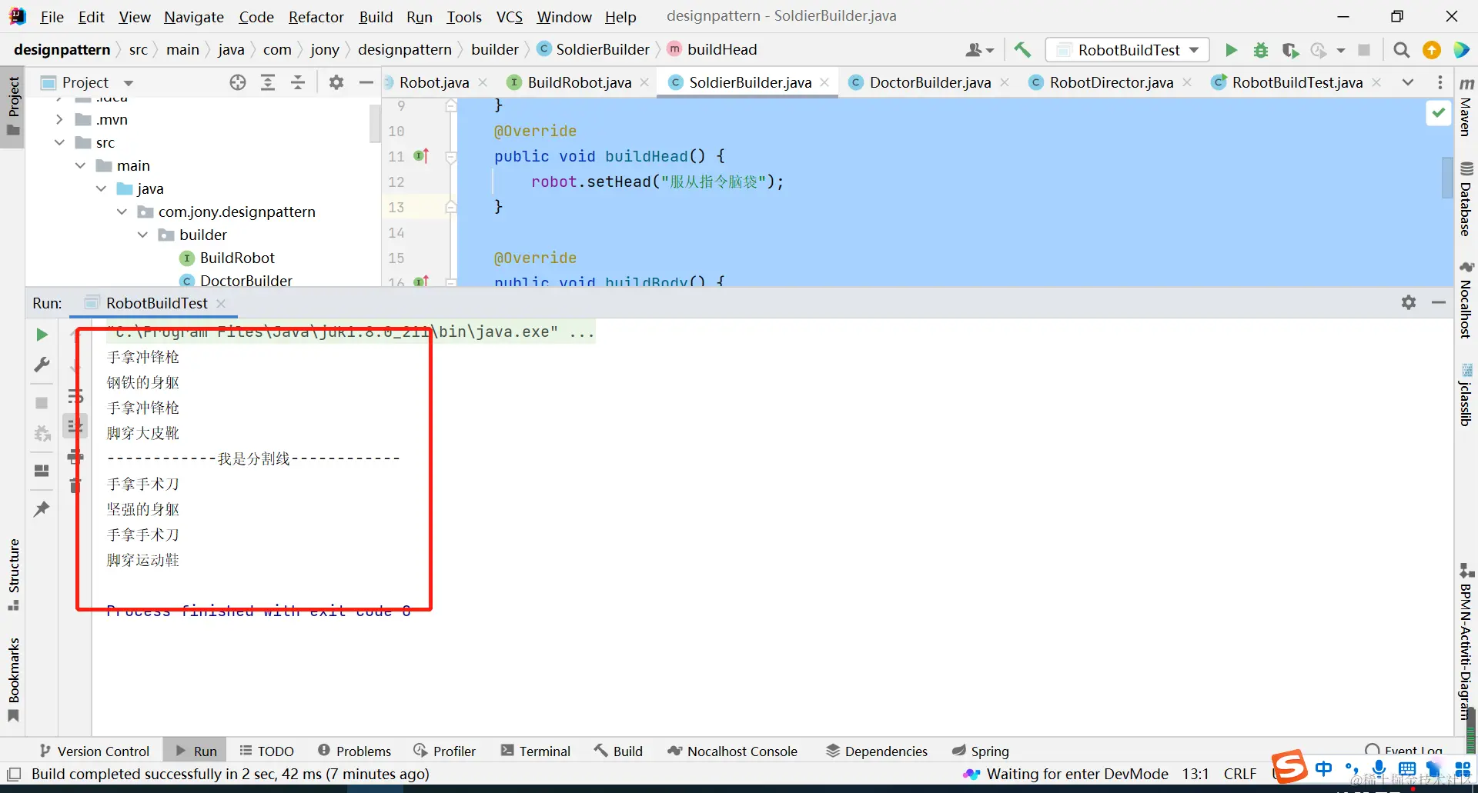Click the orange update arrow icon
The width and height of the screenshot is (1478, 793).
tap(1432, 50)
